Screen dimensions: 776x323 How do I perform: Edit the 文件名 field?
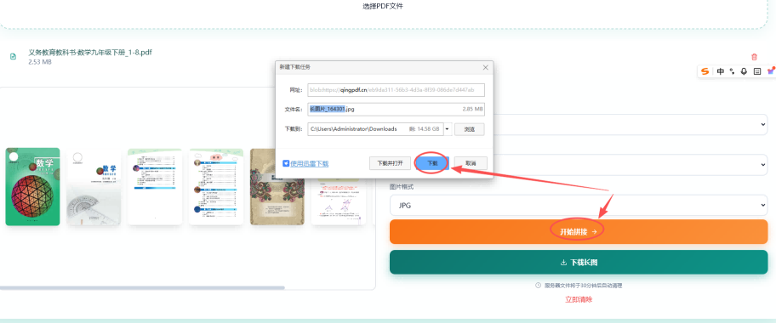396,109
